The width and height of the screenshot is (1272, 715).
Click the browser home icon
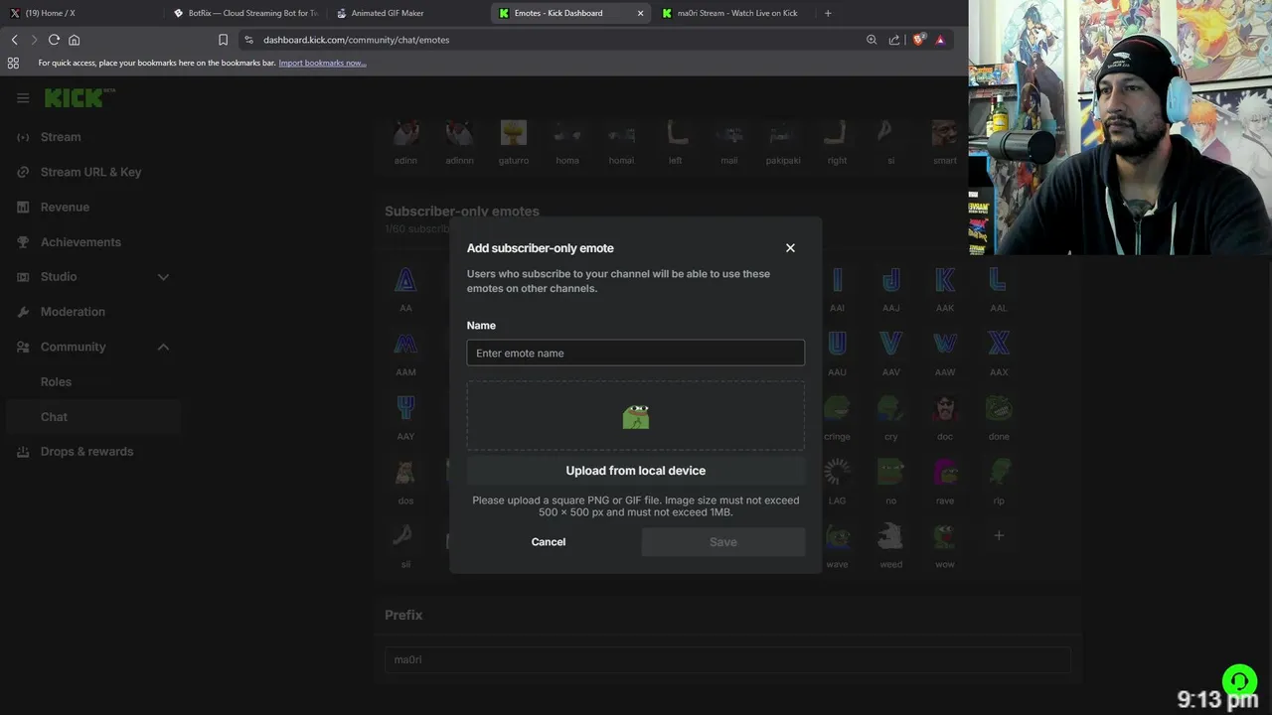[x=74, y=40]
